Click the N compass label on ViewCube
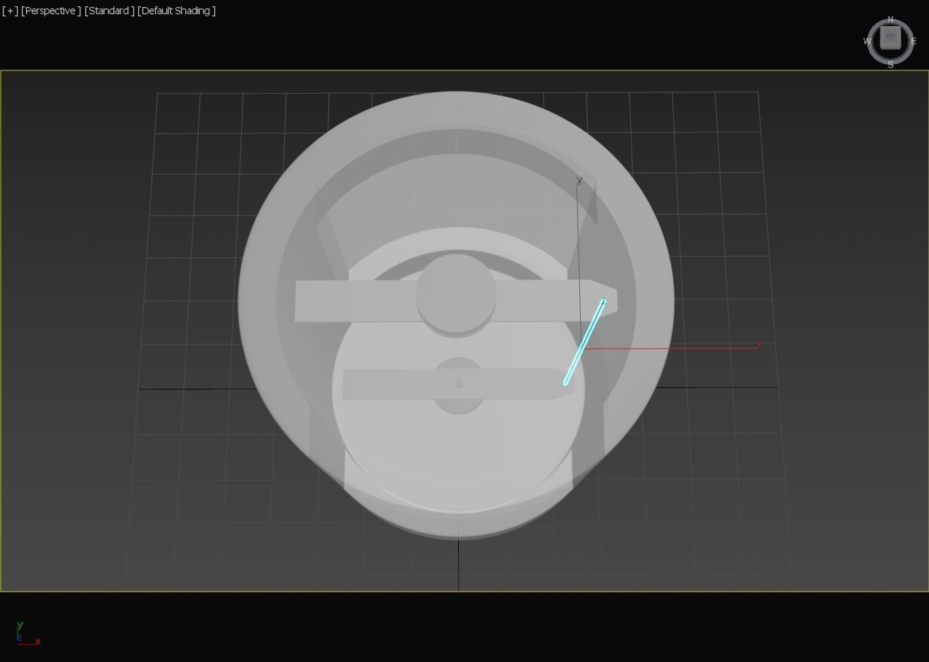The image size is (929, 662). point(890,20)
